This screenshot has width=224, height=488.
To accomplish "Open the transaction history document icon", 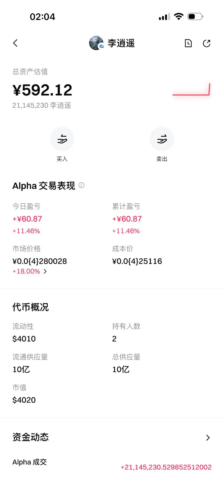I will (188, 43).
